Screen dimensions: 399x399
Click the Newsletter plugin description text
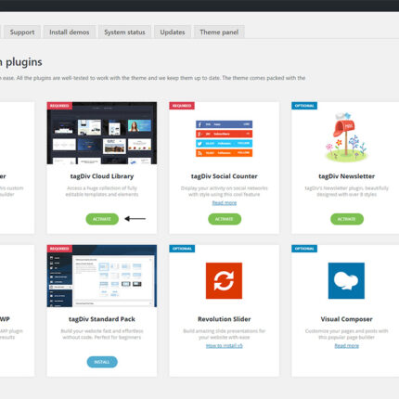click(x=347, y=191)
